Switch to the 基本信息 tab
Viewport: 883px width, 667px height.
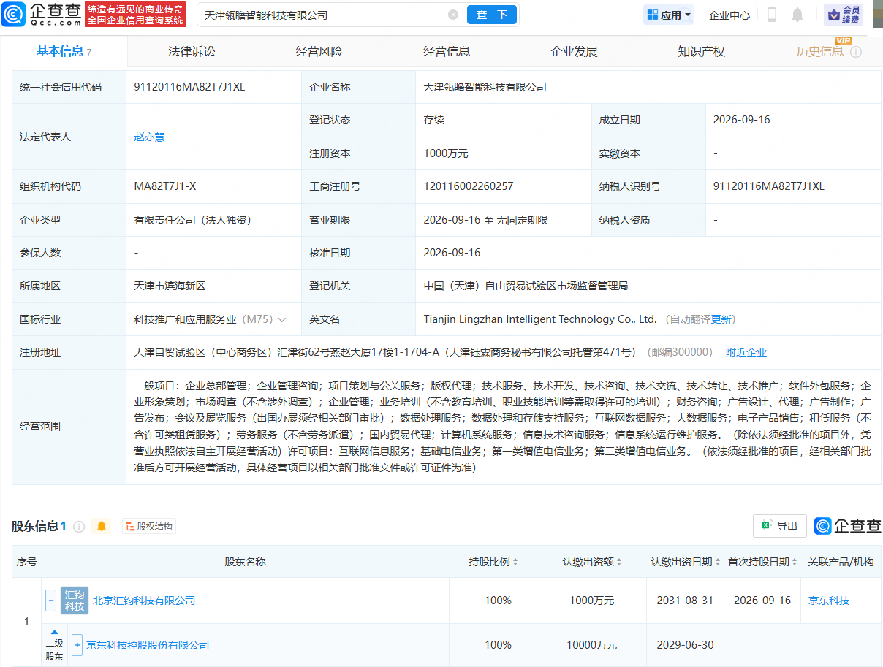pos(64,51)
